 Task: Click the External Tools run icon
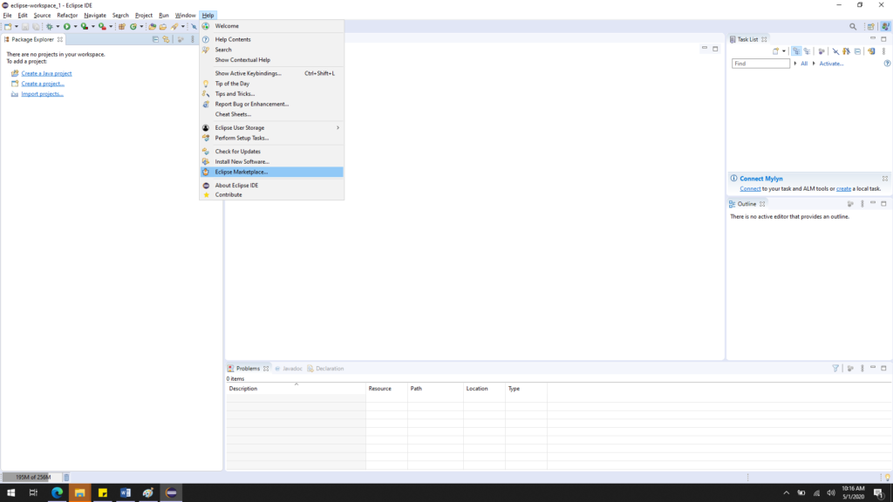[x=103, y=27]
